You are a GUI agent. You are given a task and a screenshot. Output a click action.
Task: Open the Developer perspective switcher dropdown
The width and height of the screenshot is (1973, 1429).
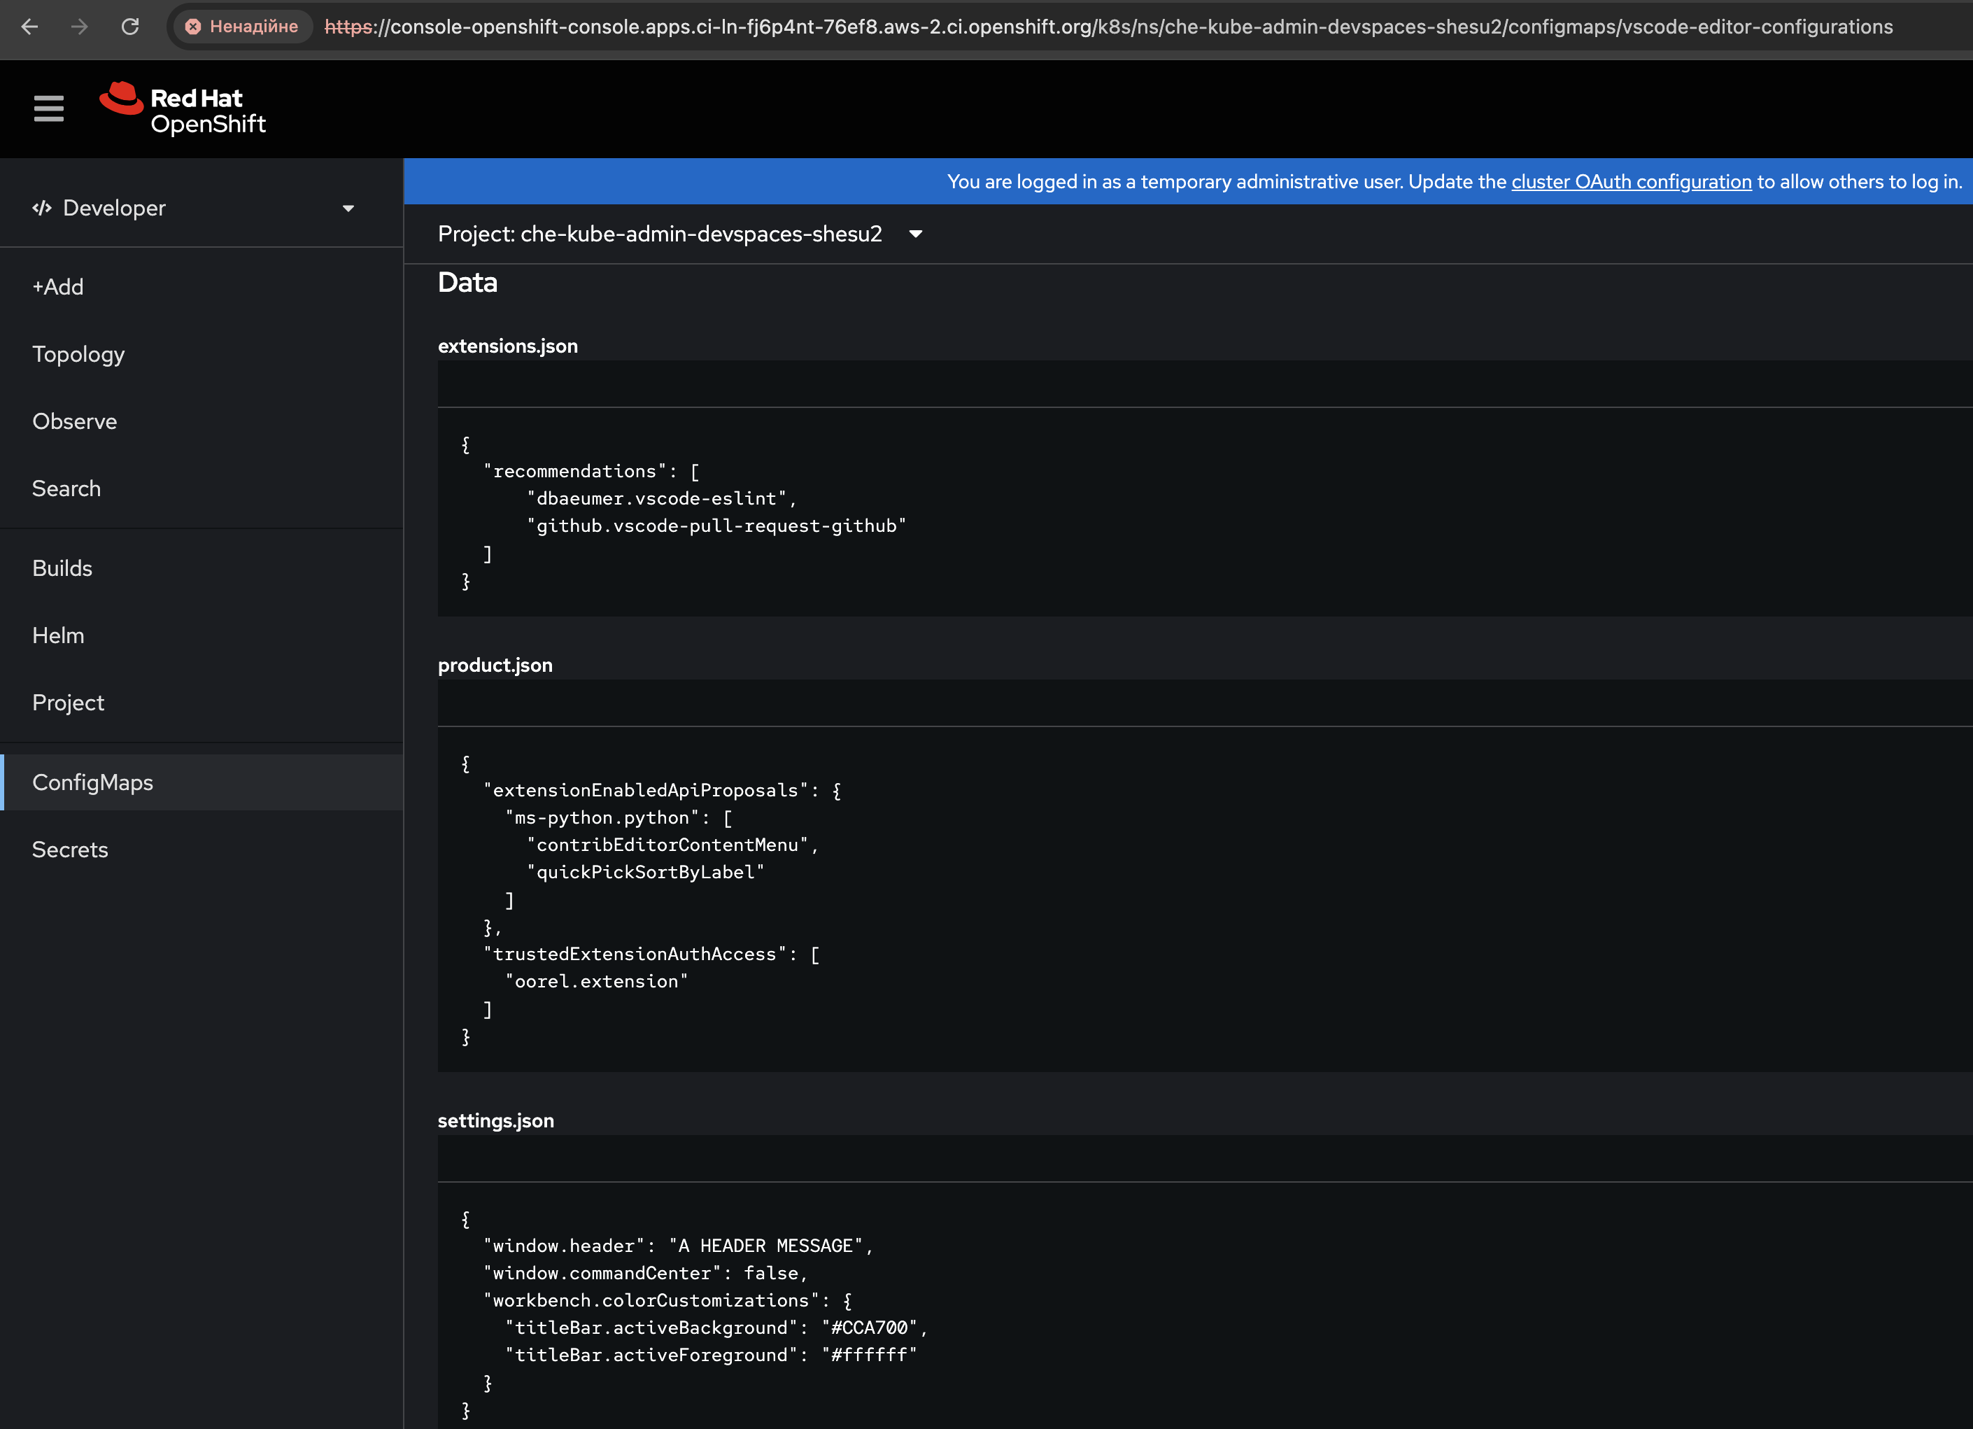348,208
